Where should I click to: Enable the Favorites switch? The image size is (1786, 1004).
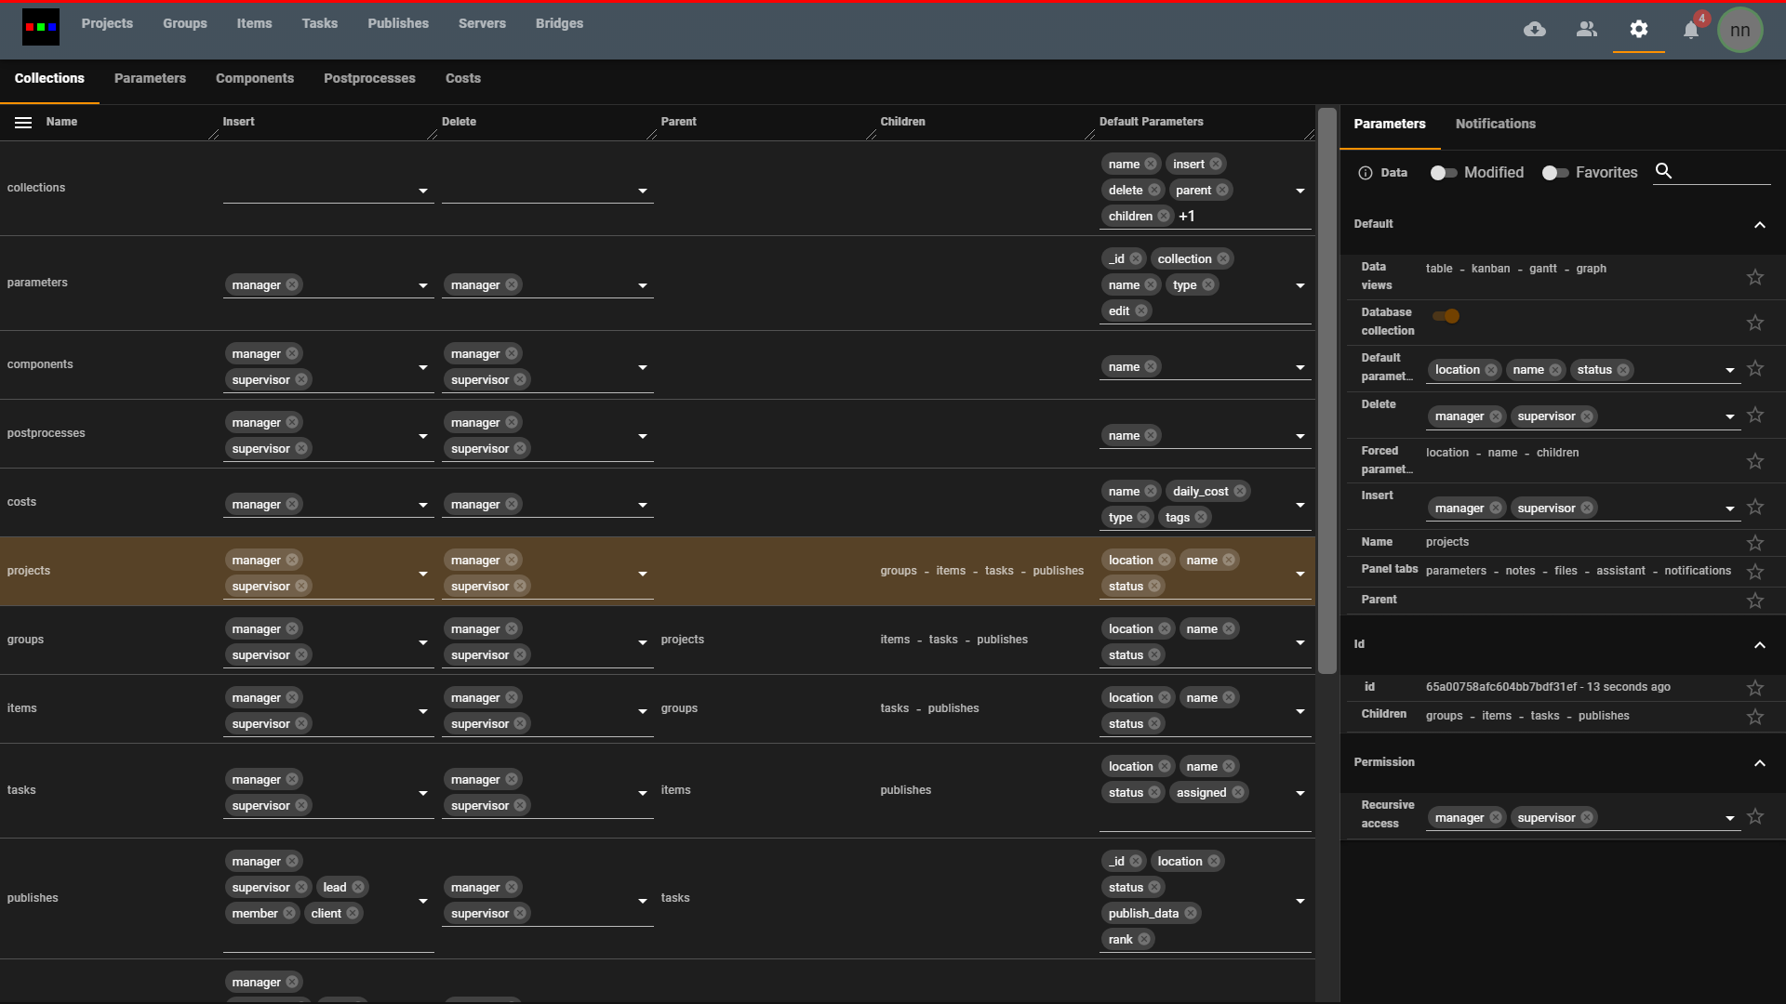pyautogui.click(x=1555, y=173)
